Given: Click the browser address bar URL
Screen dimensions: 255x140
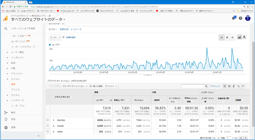Looking at the screenshot, I should (x=94, y=7).
